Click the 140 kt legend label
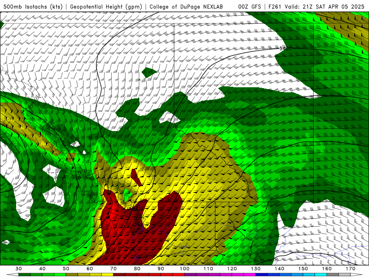The height and width of the screenshot is (277, 369). (x=280, y=269)
